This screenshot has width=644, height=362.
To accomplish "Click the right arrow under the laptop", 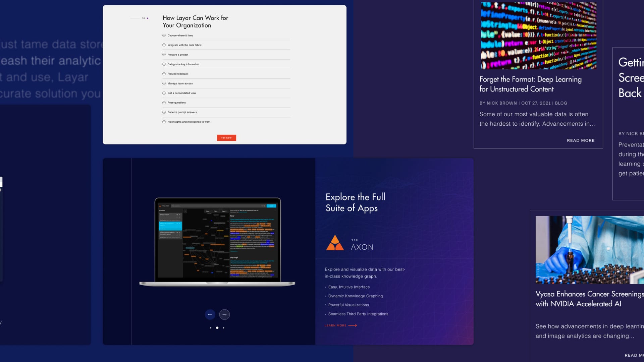I will tap(224, 314).
